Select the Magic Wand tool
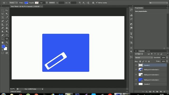This screenshot has width=169, height=95. pyautogui.click(x=7, y=14)
